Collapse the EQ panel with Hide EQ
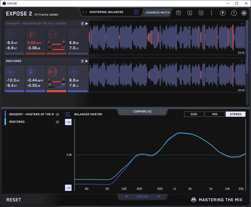The image size is (251, 207). (x=142, y=196)
